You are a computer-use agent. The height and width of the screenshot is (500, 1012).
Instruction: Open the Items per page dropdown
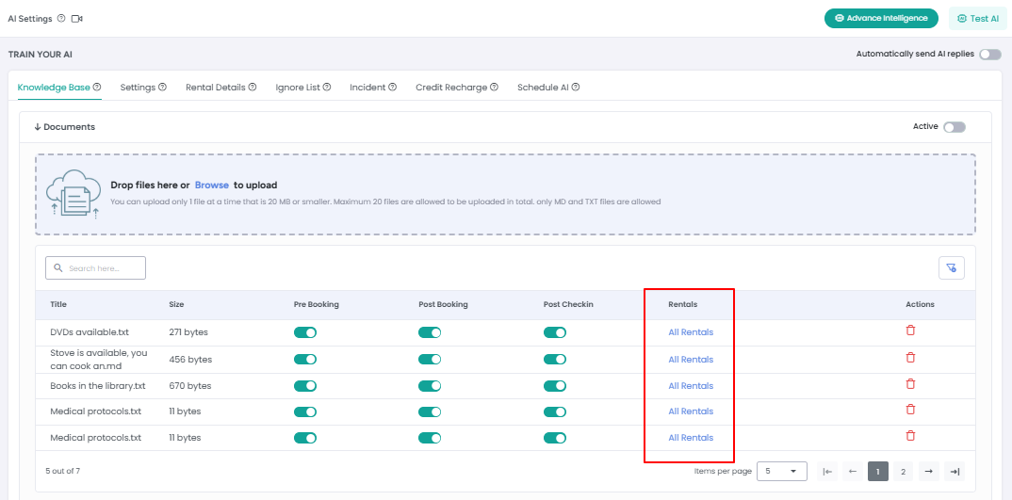click(x=781, y=471)
